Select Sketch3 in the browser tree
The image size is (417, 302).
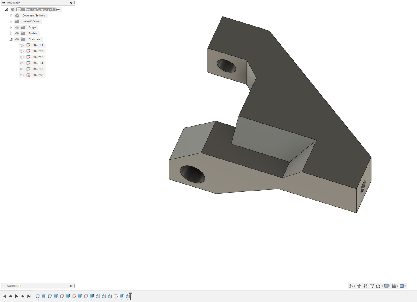point(38,57)
